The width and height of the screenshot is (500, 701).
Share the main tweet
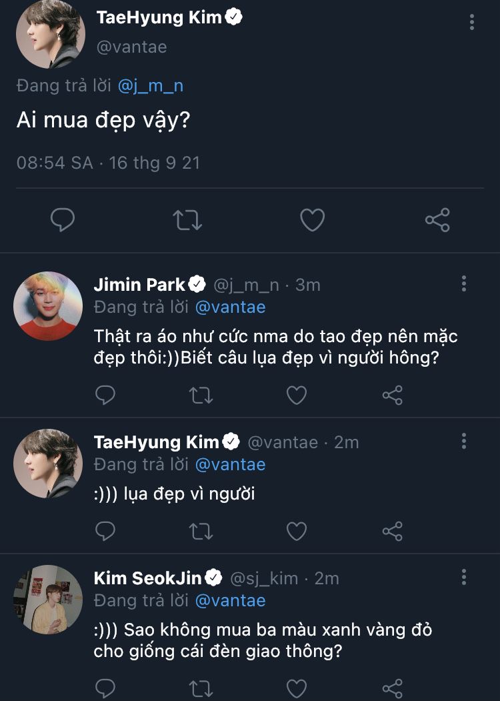[437, 220]
